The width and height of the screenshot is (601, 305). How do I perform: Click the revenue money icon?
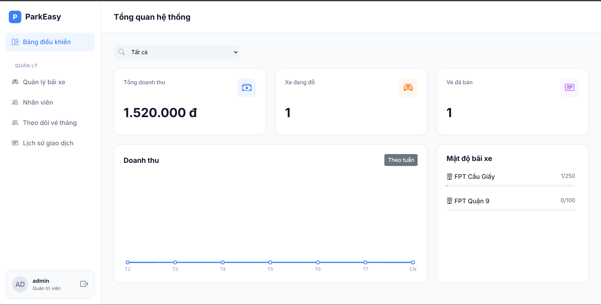point(246,88)
